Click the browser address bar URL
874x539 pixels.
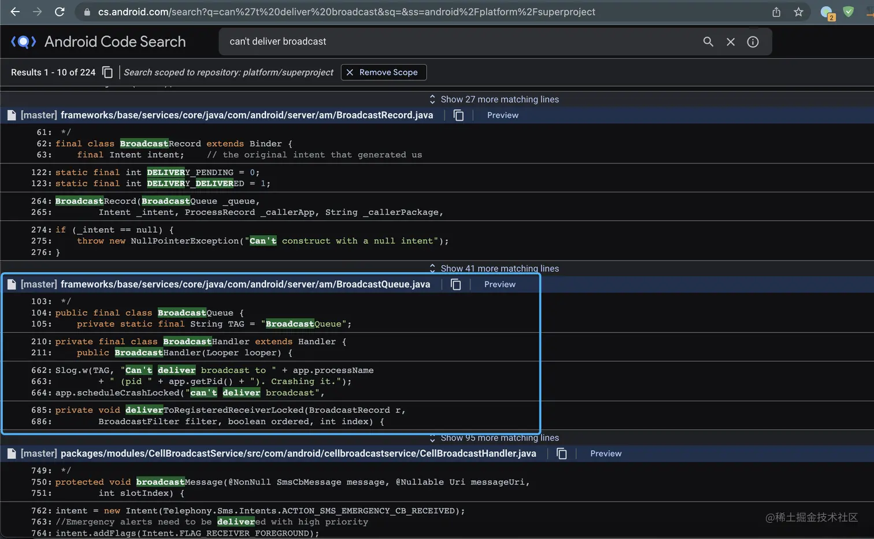point(347,12)
